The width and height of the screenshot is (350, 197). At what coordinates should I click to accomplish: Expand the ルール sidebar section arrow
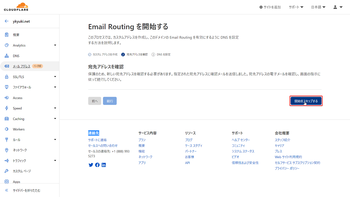point(55,140)
